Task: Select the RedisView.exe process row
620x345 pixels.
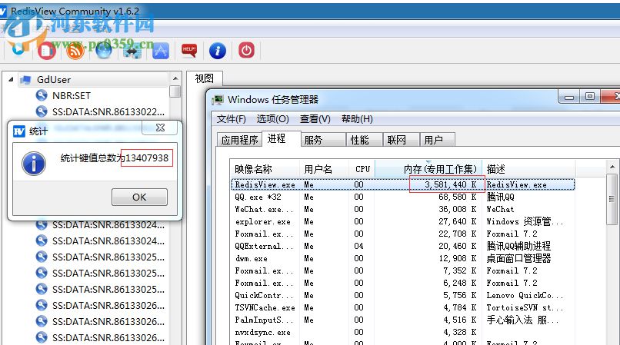Action: point(402,184)
